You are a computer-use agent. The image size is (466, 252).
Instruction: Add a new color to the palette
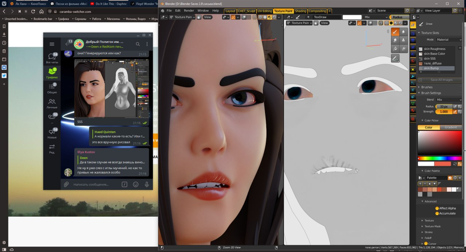tap(420, 184)
